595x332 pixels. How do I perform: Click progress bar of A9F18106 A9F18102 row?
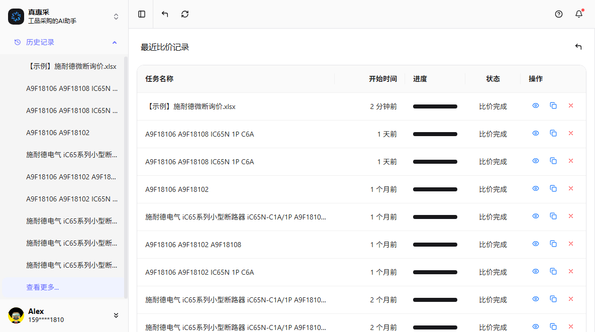[435, 189]
